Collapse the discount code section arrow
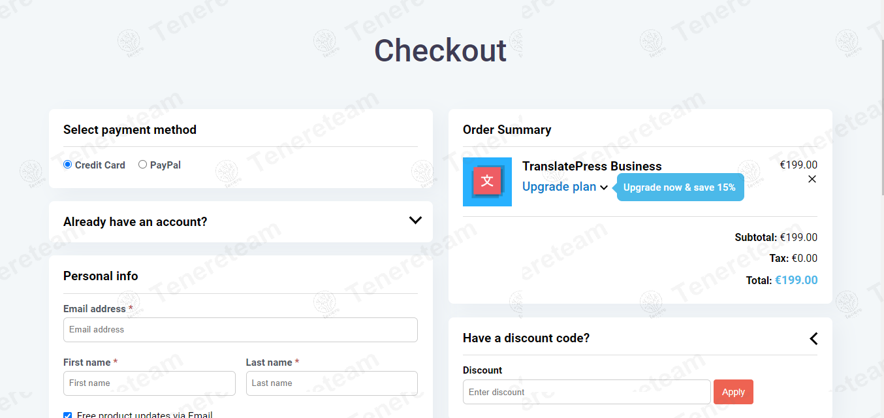Viewport: 884px width, 418px height. [813, 338]
